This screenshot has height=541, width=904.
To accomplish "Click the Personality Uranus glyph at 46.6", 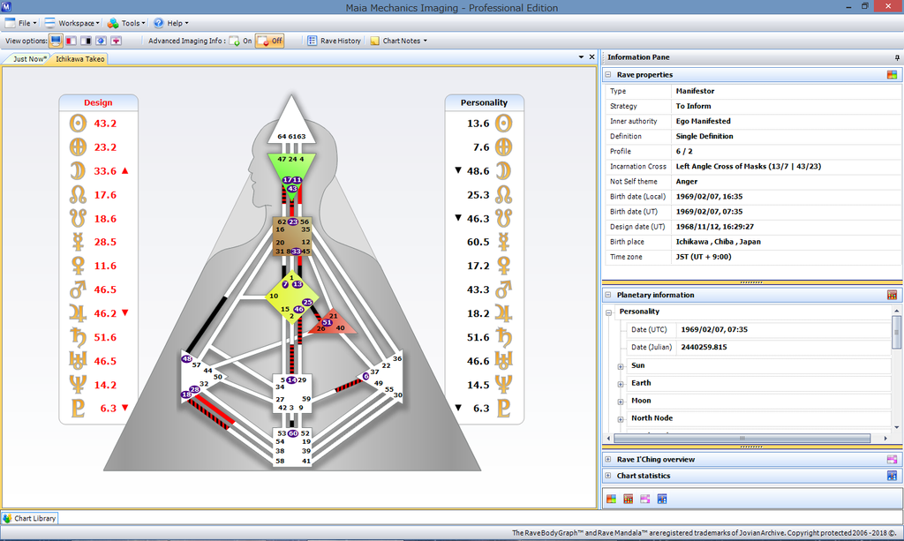I will [x=504, y=361].
